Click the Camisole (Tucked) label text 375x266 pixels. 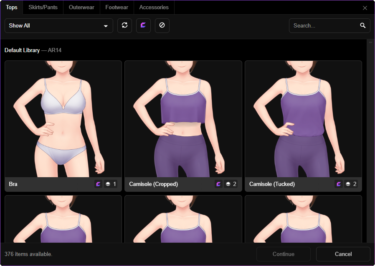272,184
